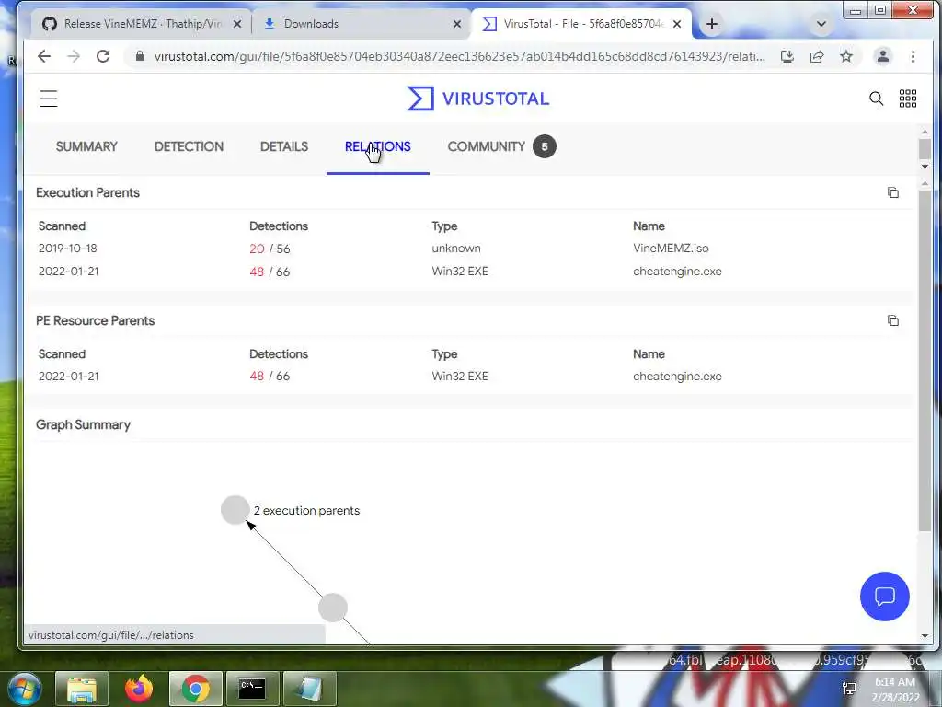Click the VirusTotal logo
Viewport: 942px width, 707px height.
pos(478,99)
